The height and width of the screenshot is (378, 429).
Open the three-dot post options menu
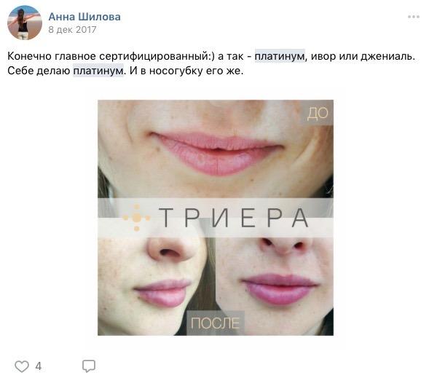(414, 17)
